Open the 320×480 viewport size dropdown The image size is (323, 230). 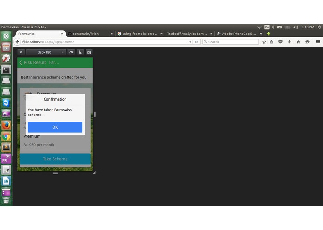coord(46,52)
